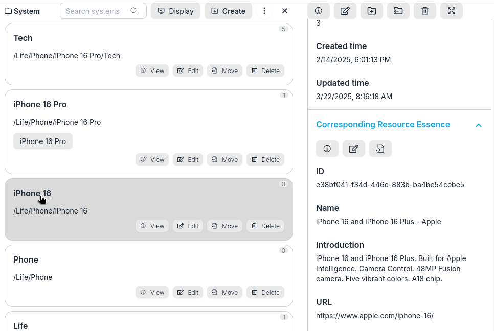Click the file import icon under Resource Essence
This screenshot has height=331, width=494.
pyautogui.click(x=380, y=149)
